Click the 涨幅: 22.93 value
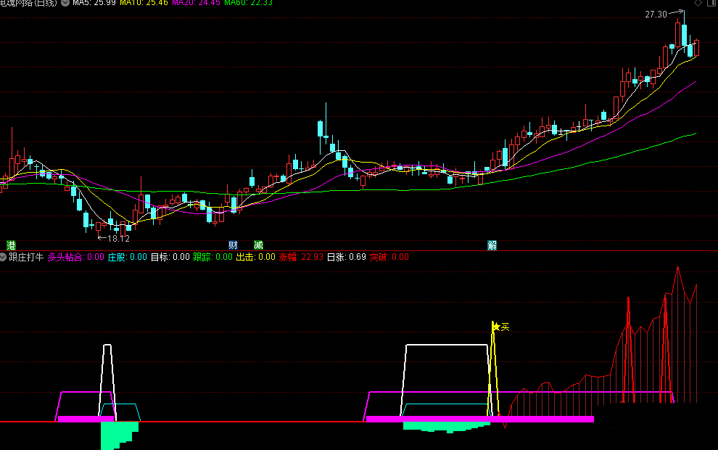This screenshot has width=718, height=450. pyautogui.click(x=301, y=257)
